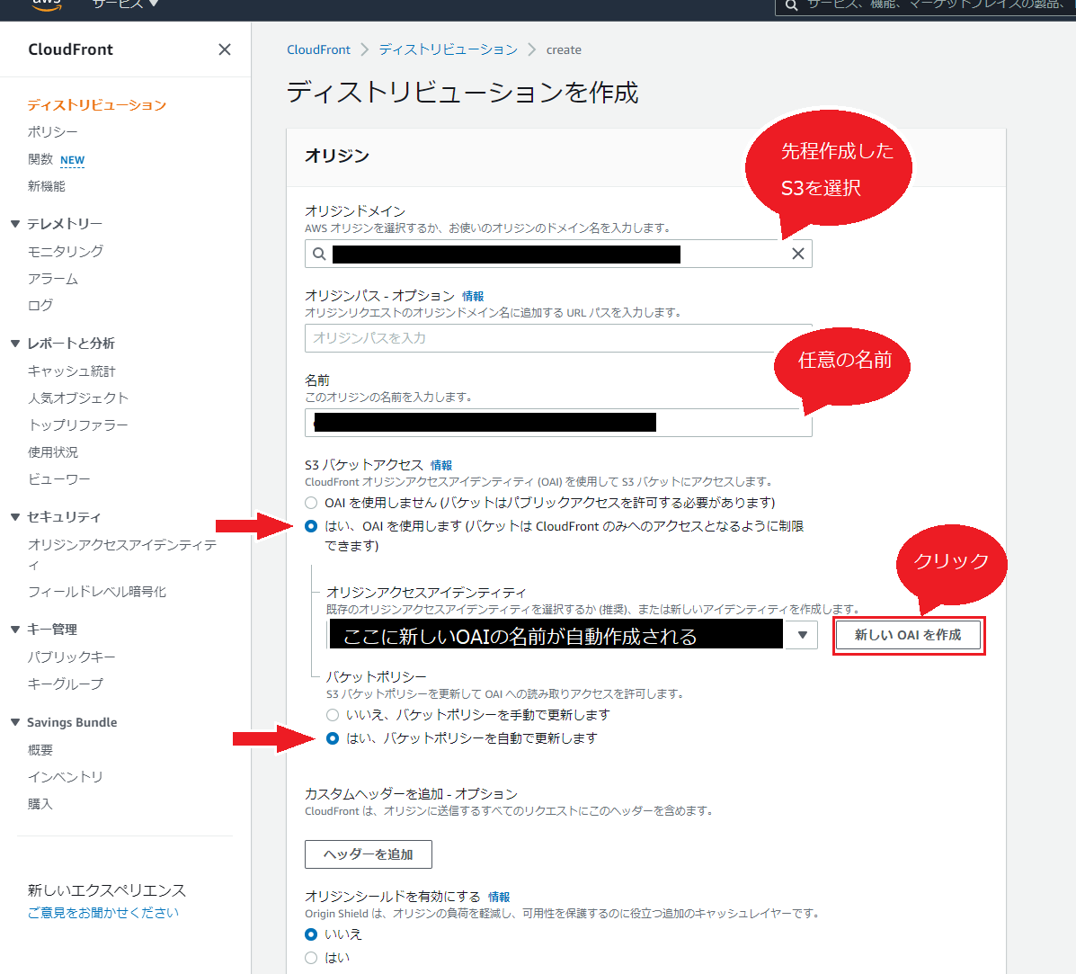Viewport: 1076px width, 974px height.
Task: Select はい、バケットポリシーを自動で更新します
Action: [332, 738]
